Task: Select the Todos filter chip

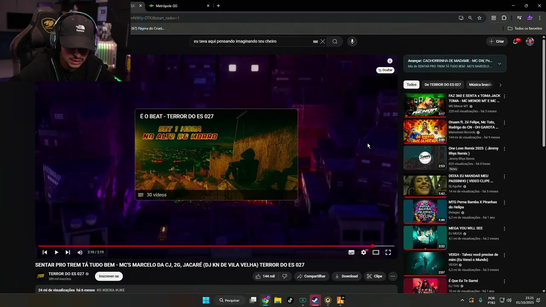Action: click(412, 84)
